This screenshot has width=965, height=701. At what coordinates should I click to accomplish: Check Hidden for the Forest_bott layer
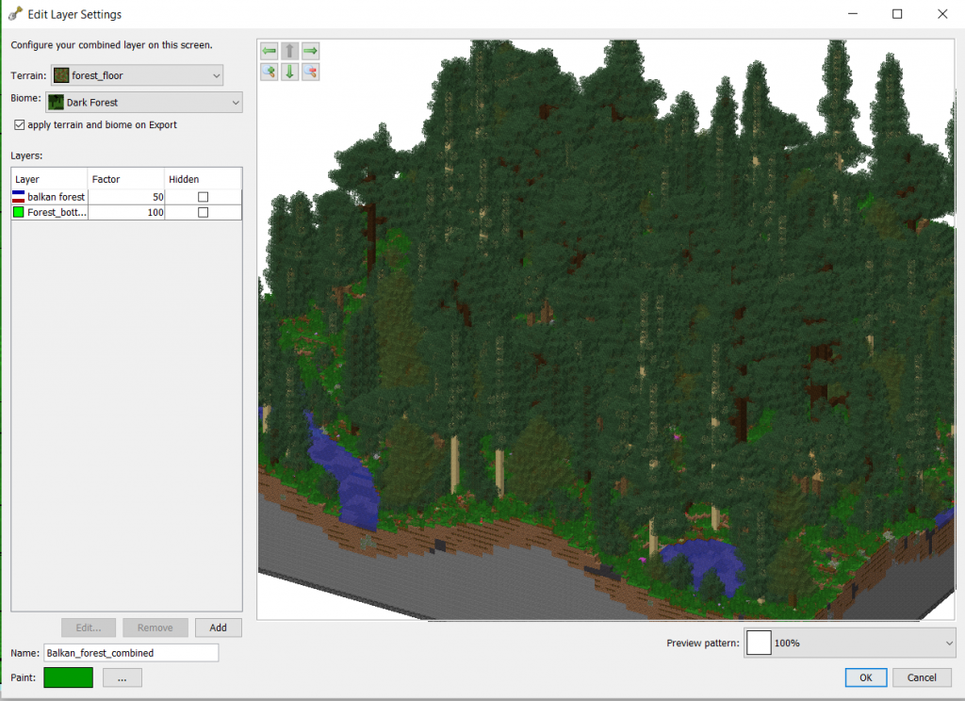click(x=203, y=213)
